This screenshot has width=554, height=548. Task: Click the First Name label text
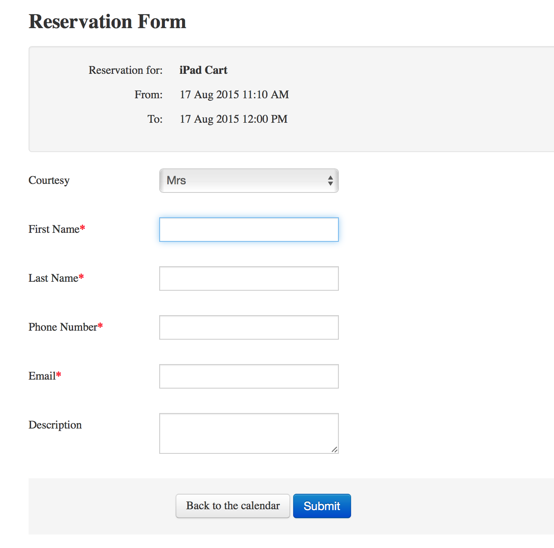click(54, 229)
